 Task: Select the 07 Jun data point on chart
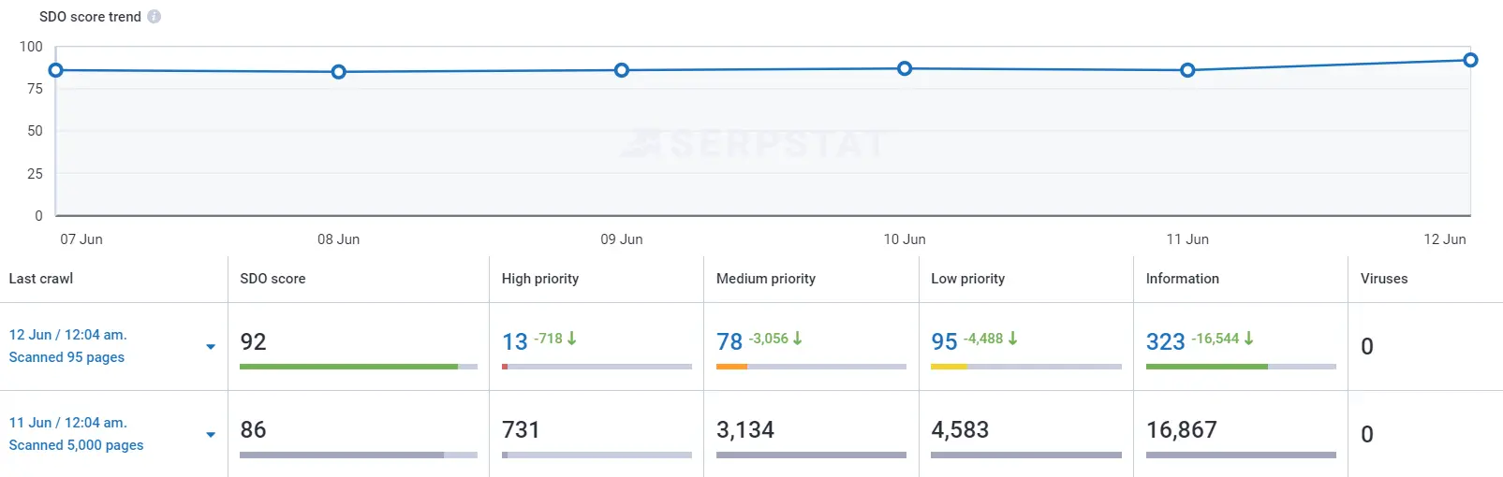pos(56,70)
